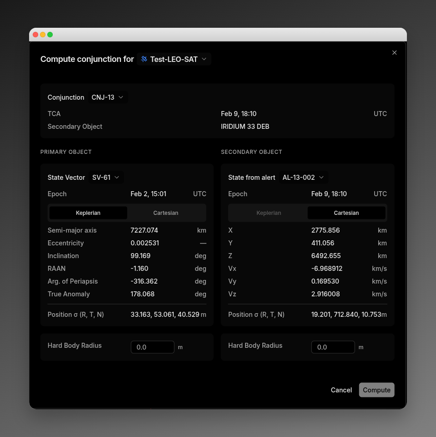Close the compute conjunction dialog with X

[394, 53]
